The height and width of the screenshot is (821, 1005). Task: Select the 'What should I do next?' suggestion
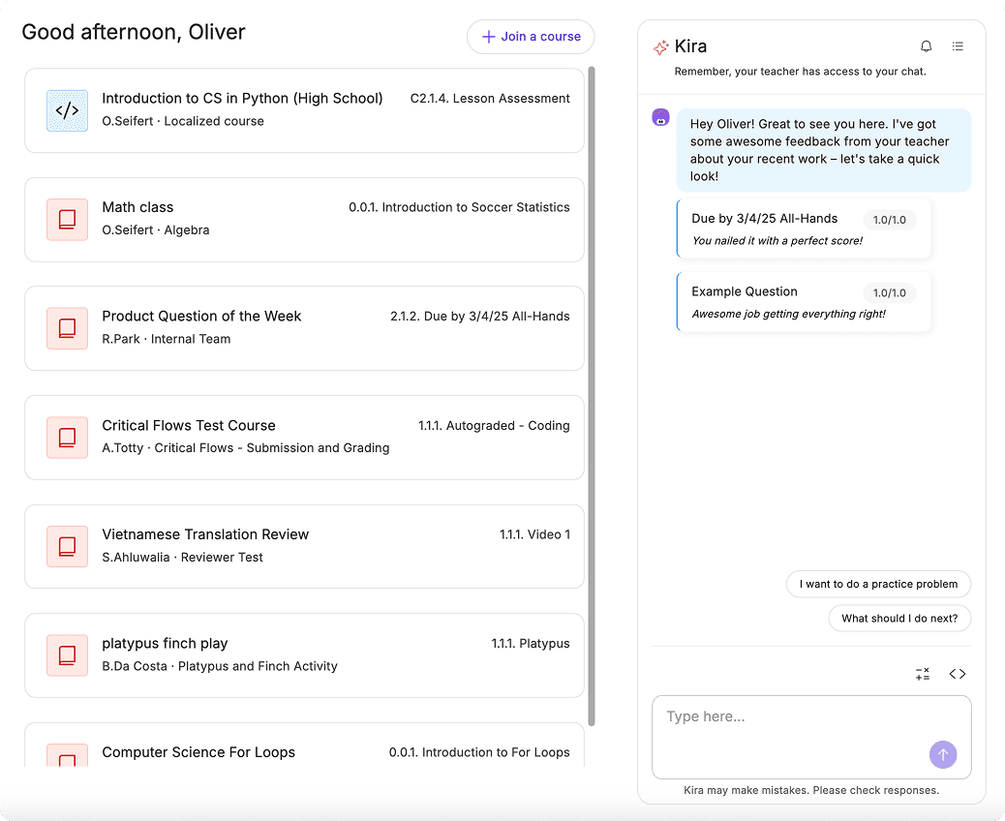(x=899, y=619)
